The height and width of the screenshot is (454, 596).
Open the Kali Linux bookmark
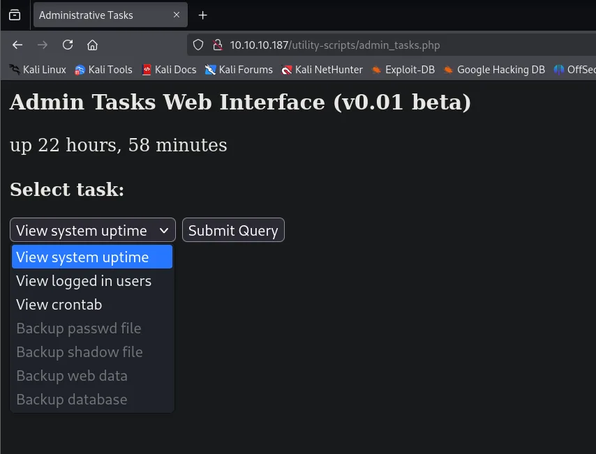tap(38, 70)
